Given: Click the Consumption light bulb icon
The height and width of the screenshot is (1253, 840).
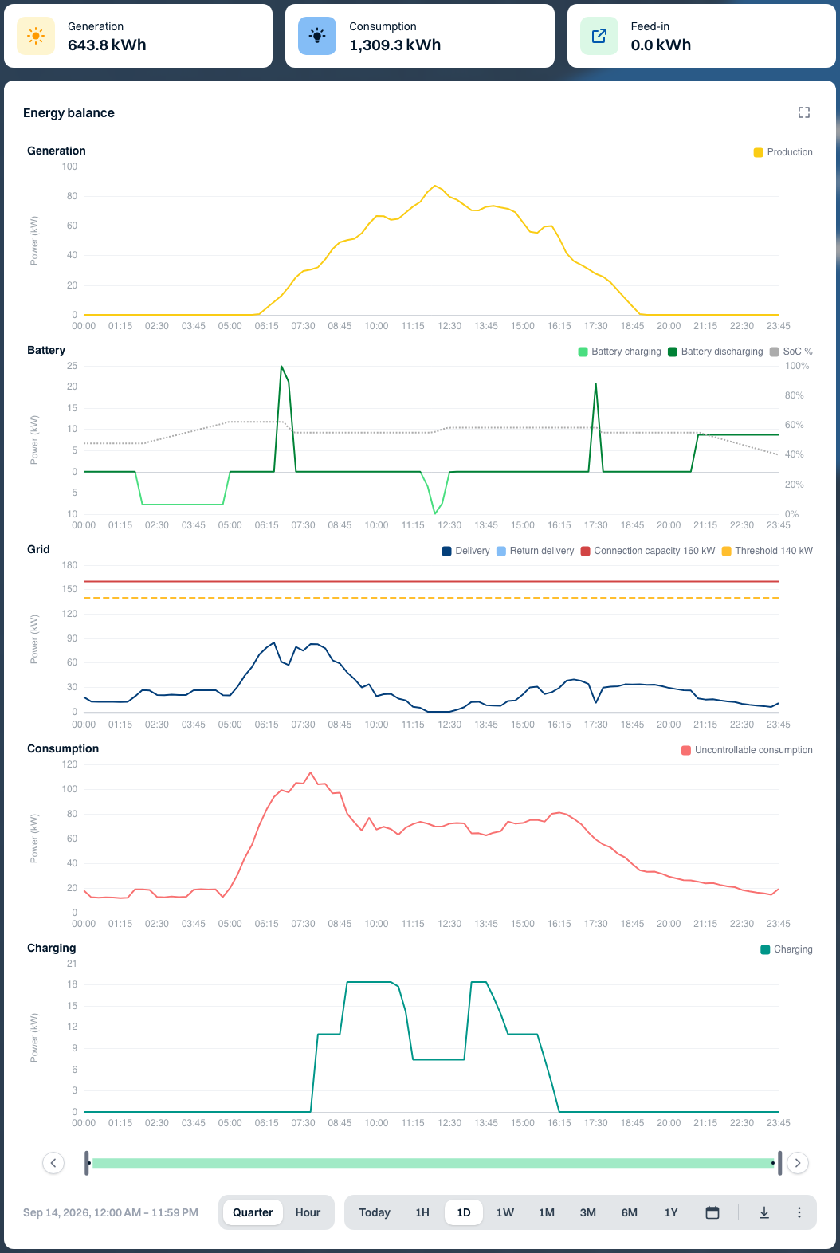Looking at the screenshot, I should point(317,36).
